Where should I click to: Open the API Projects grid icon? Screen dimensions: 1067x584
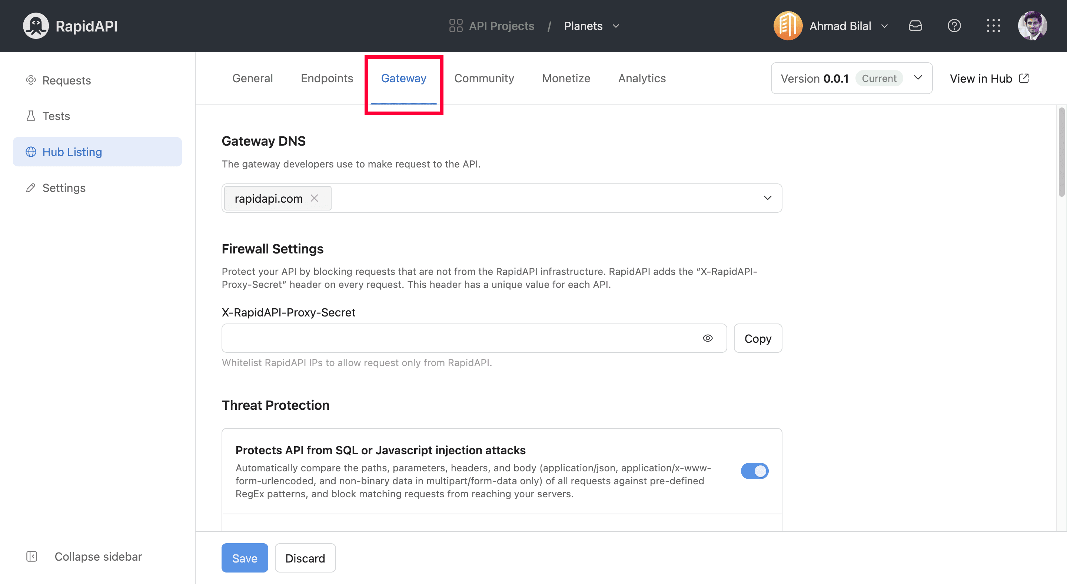[x=456, y=26]
